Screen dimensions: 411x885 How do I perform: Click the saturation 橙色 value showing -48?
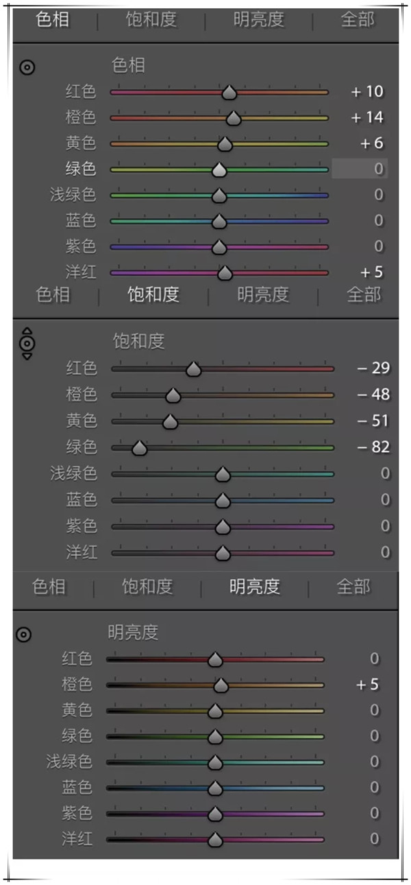(x=373, y=394)
